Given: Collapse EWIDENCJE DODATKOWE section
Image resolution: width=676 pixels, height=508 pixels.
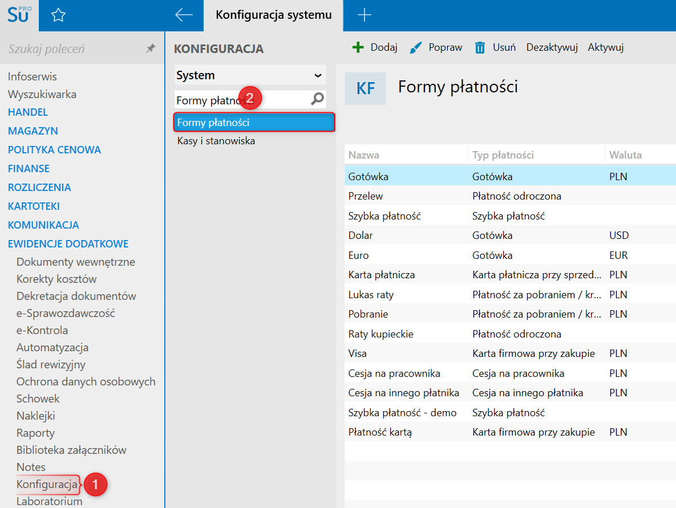Looking at the screenshot, I should tap(68, 244).
